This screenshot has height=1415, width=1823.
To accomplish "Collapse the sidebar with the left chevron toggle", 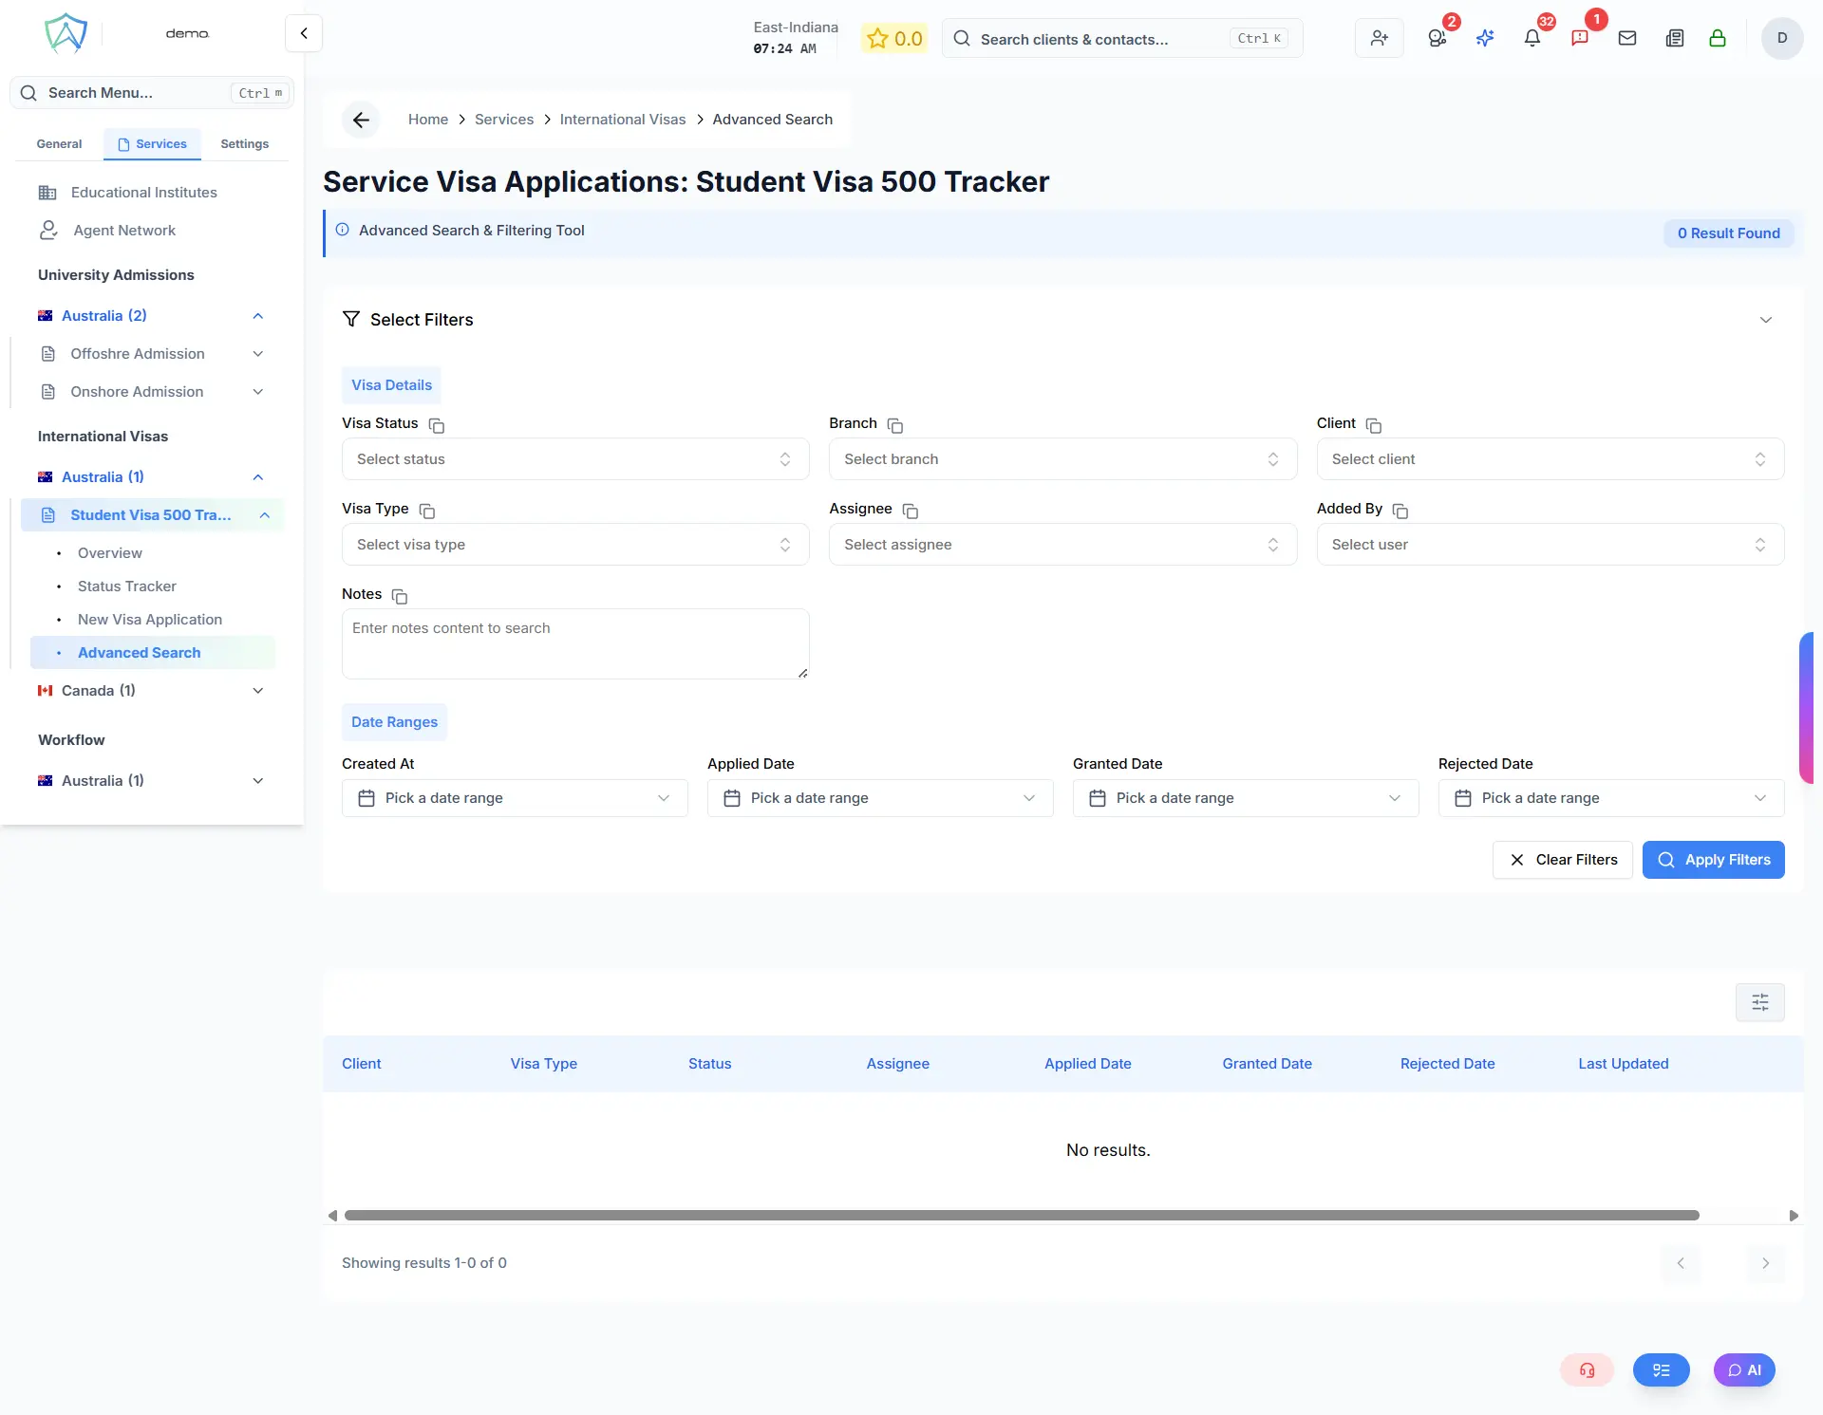I will [303, 32].
